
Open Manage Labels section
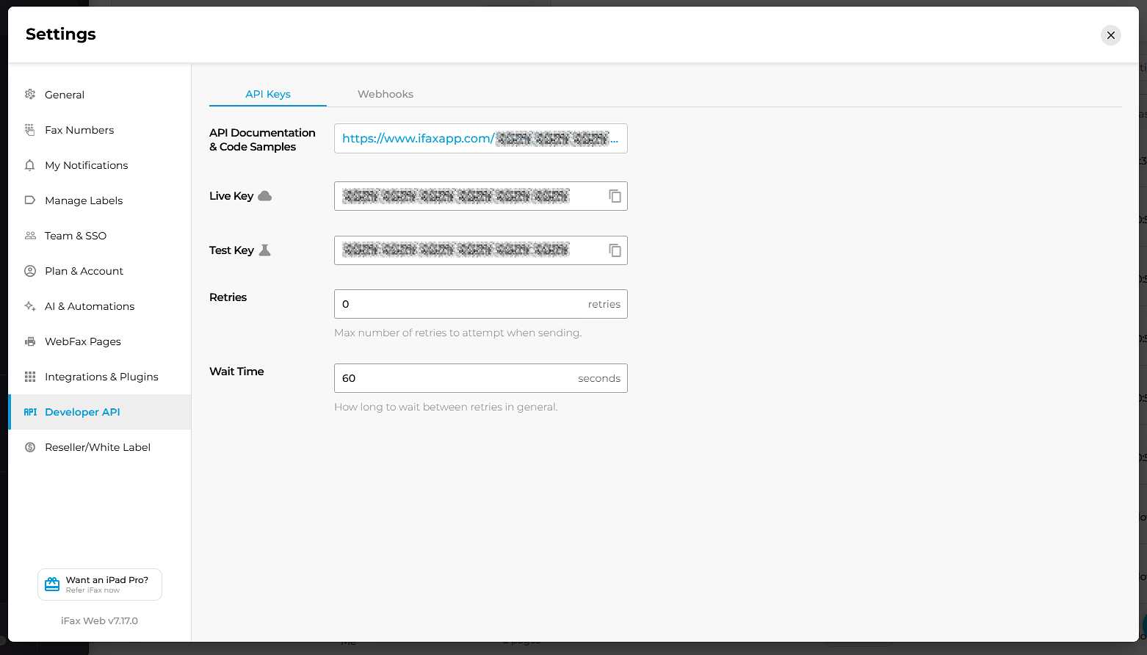[x=99, y=200]
